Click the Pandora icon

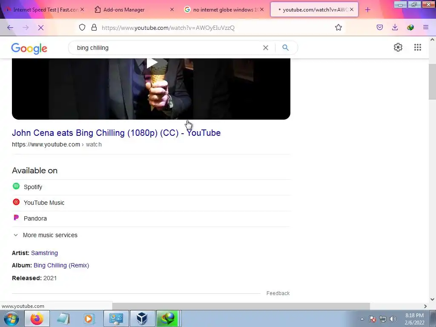click(16, 218)
